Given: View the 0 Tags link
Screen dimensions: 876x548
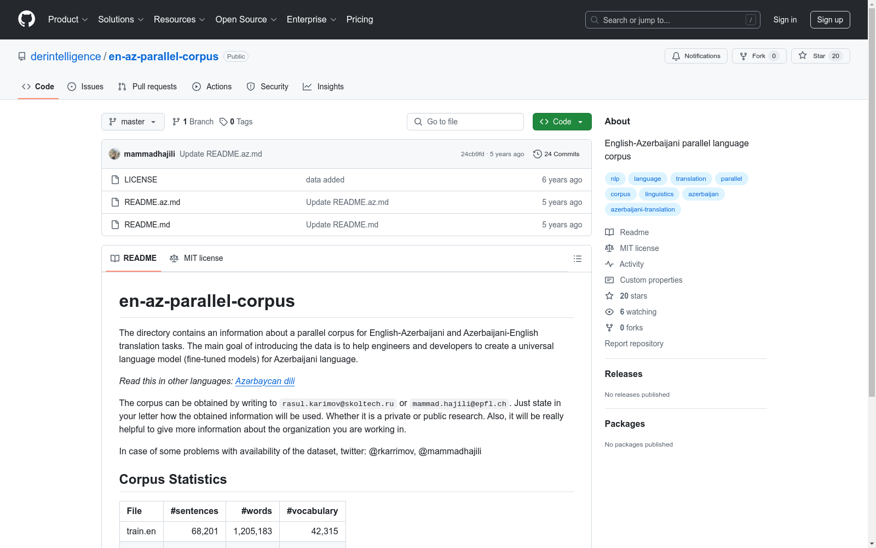Looking at the screenshot, I should pos(236,122).
